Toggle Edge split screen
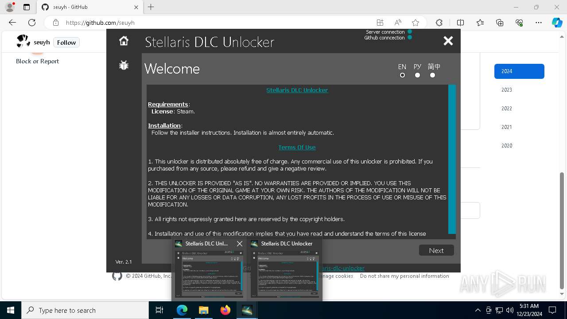The image size is (567, 319). coord(460,23)
